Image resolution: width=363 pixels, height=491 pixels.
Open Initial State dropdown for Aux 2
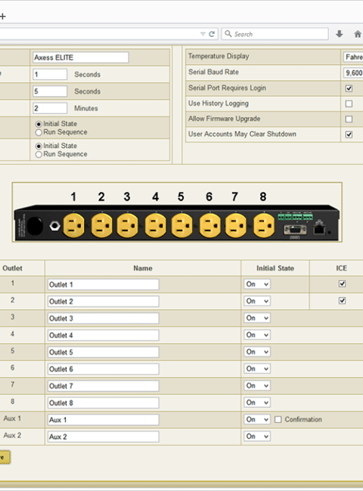(x=257, y=436)
